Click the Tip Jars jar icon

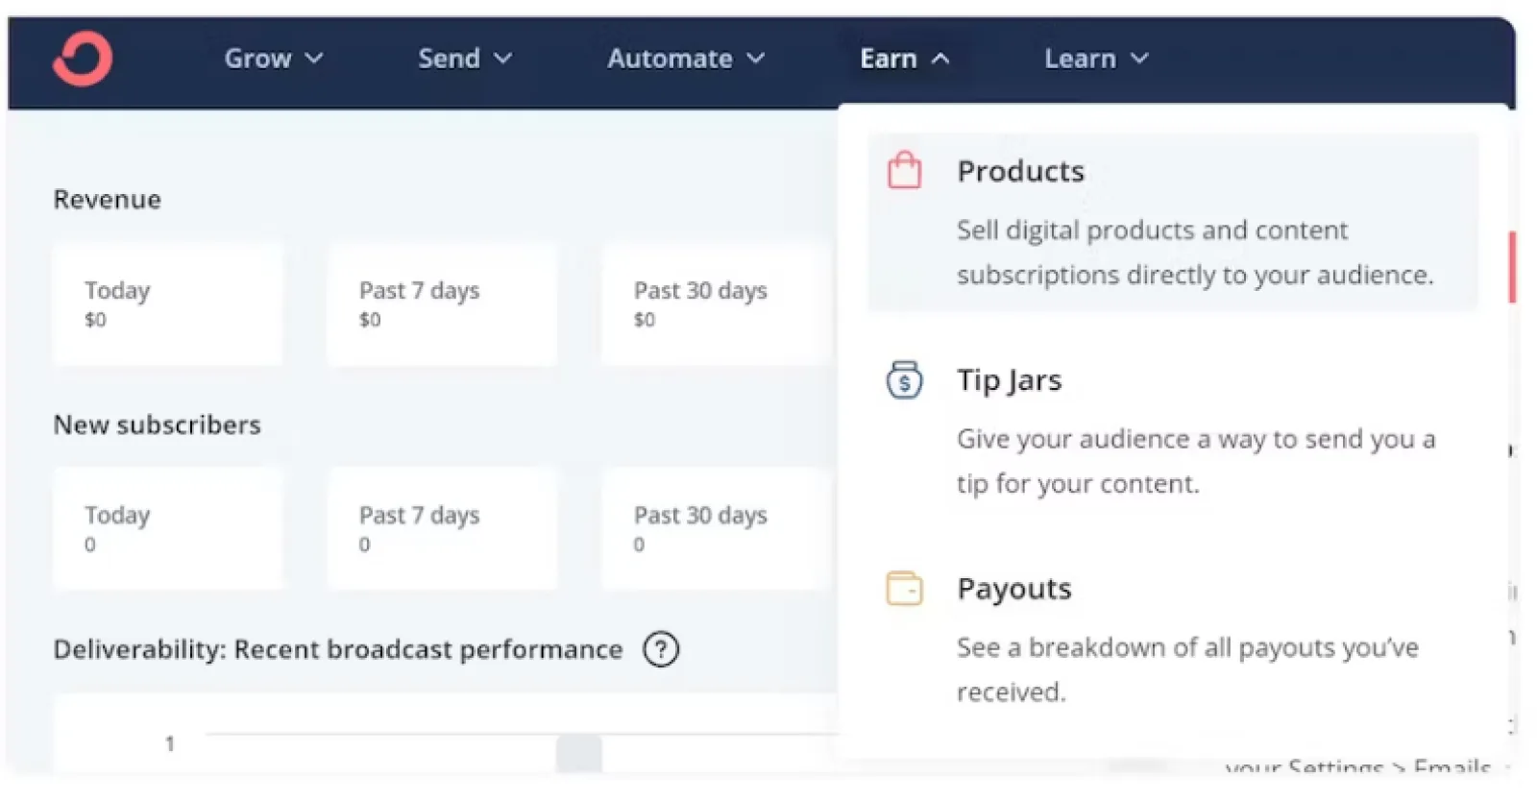pos(903,380)
